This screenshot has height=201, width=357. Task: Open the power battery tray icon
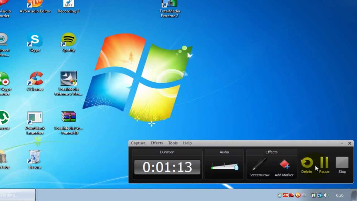click(313, 195)
